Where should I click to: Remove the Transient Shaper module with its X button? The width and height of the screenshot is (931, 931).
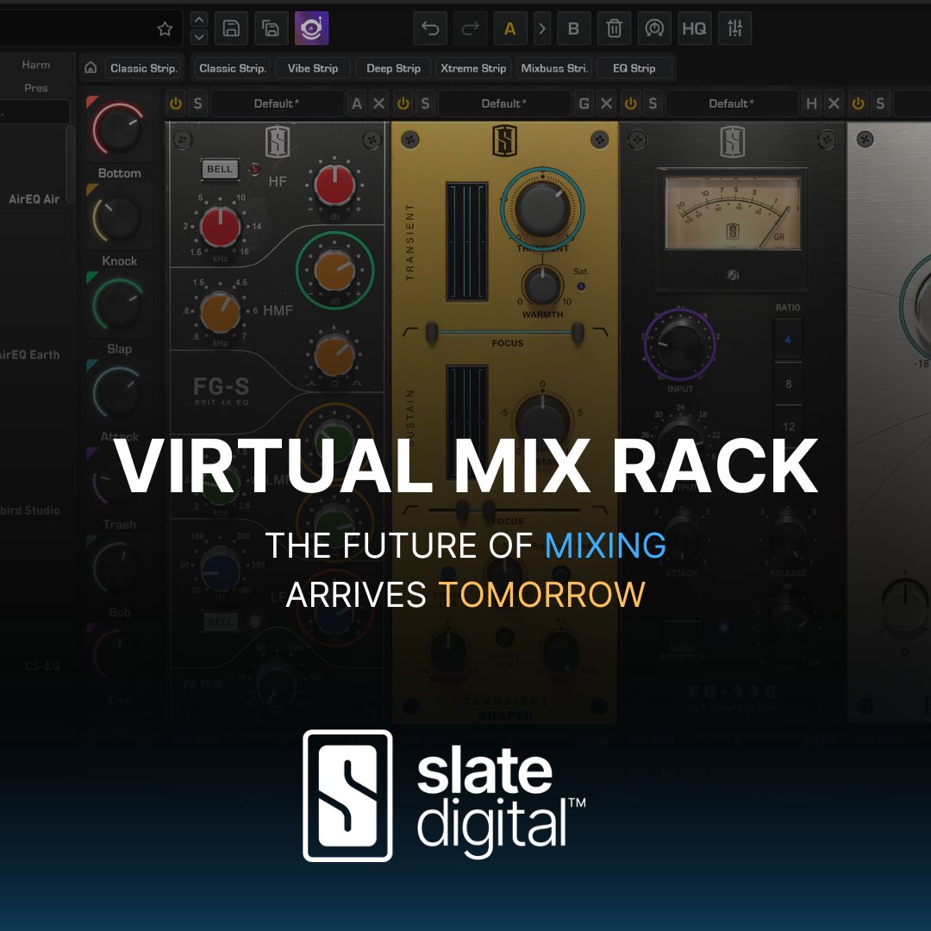tap(606, 103)
